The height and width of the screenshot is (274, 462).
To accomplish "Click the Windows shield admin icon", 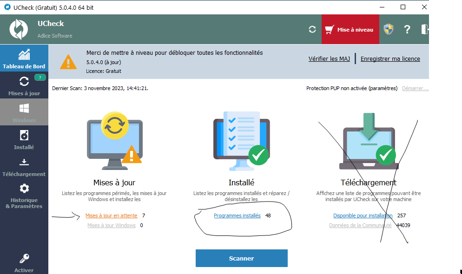I will click(x=389, y=29).
